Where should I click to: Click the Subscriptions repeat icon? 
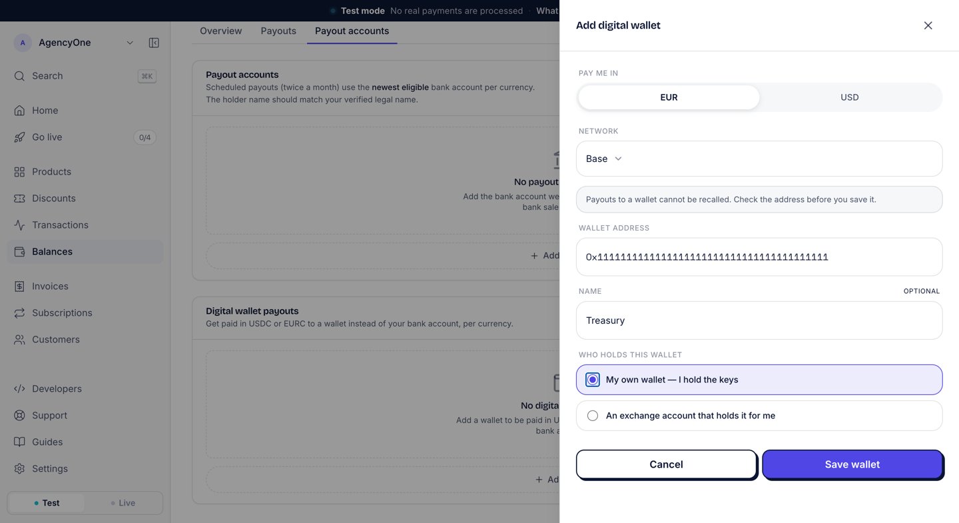coord(19,313)
